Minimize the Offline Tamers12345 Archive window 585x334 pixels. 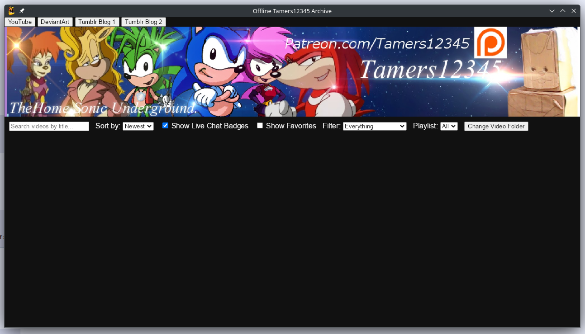point(552,11)
